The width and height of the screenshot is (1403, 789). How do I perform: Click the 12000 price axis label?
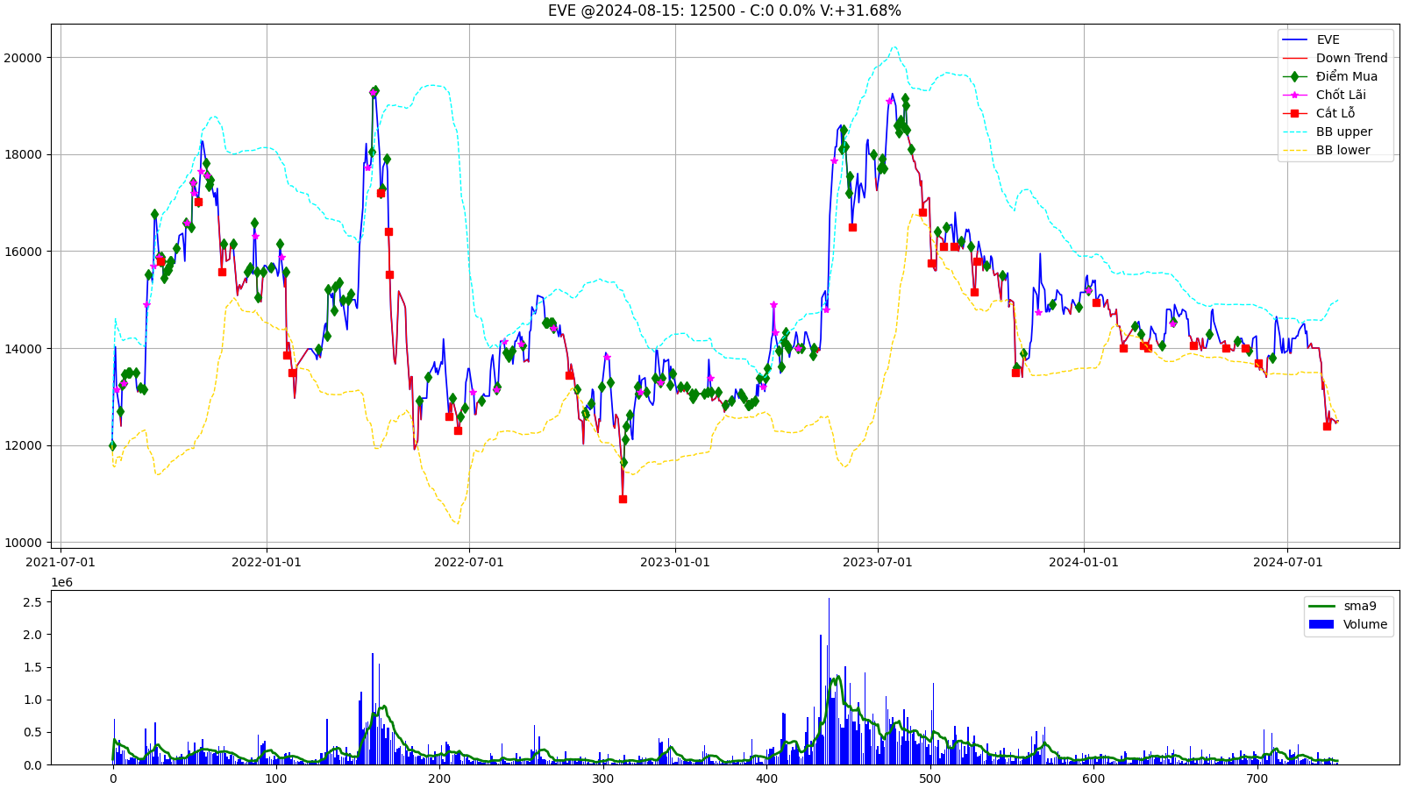point(25,445)
